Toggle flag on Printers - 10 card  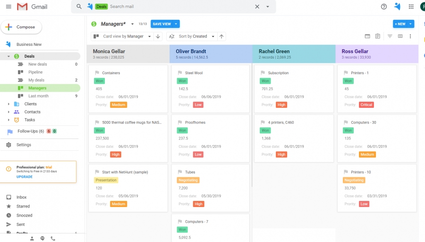tap(346, 172)
